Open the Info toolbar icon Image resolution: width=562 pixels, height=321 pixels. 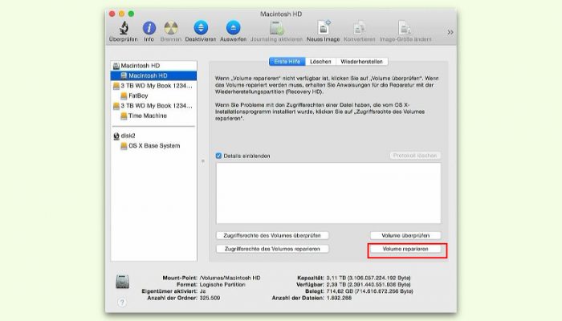tap(149, 28)
